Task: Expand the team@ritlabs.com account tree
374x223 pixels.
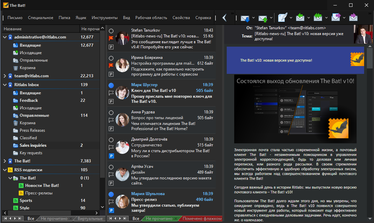Action: pyautogui.click(x=5, y=76)
